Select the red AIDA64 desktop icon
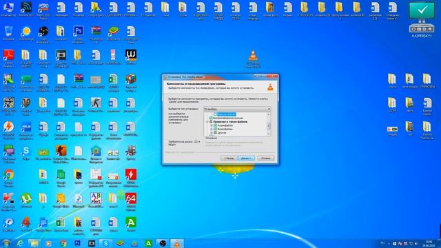The width and height of the screenshot is (441, 248). [x=131, y=201]
